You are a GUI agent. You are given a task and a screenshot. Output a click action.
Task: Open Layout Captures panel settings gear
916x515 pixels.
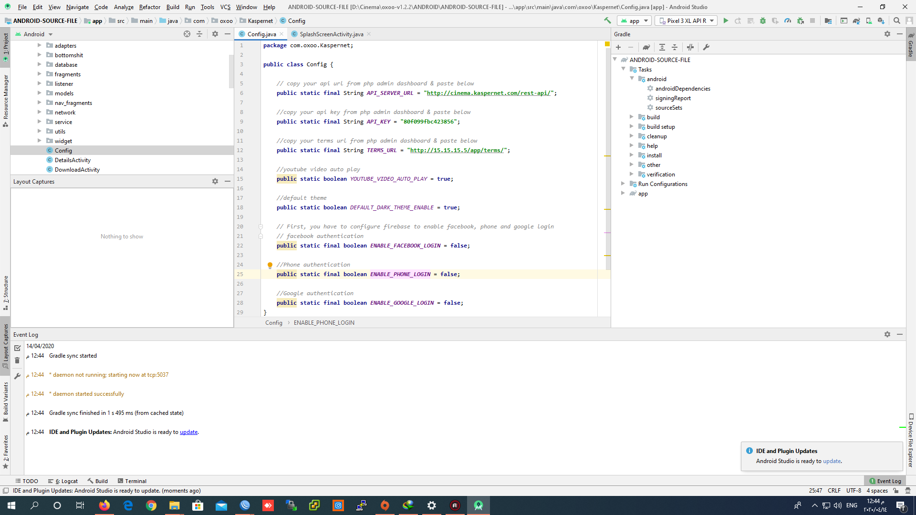tap(215, 181)
